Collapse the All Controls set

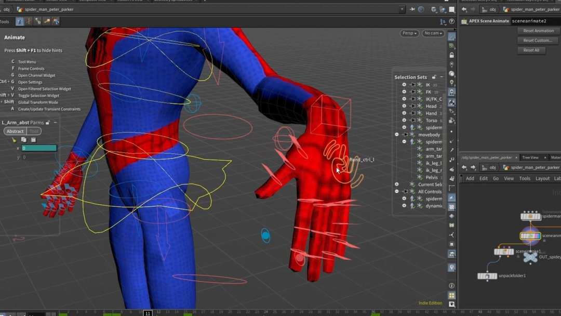point(397,191)
